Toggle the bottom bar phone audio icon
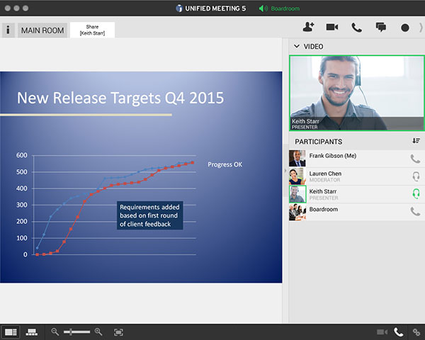 [x=399, y=331]
